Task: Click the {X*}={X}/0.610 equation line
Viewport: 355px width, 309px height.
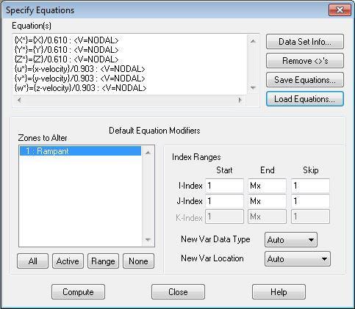Action: tap(66, 40)
